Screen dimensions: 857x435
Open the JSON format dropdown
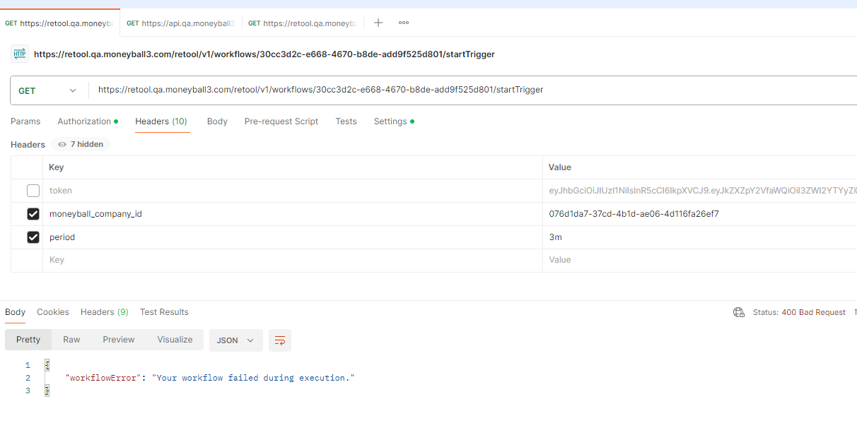(235, 340)
